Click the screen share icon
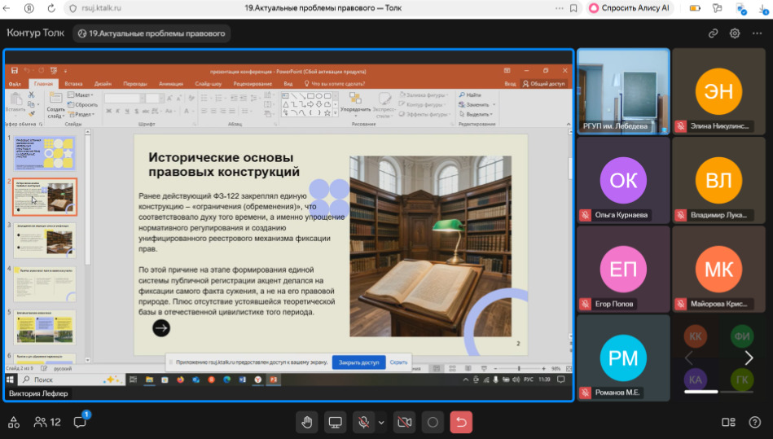Screen dimensions: 773x439 tap(335, 422)
